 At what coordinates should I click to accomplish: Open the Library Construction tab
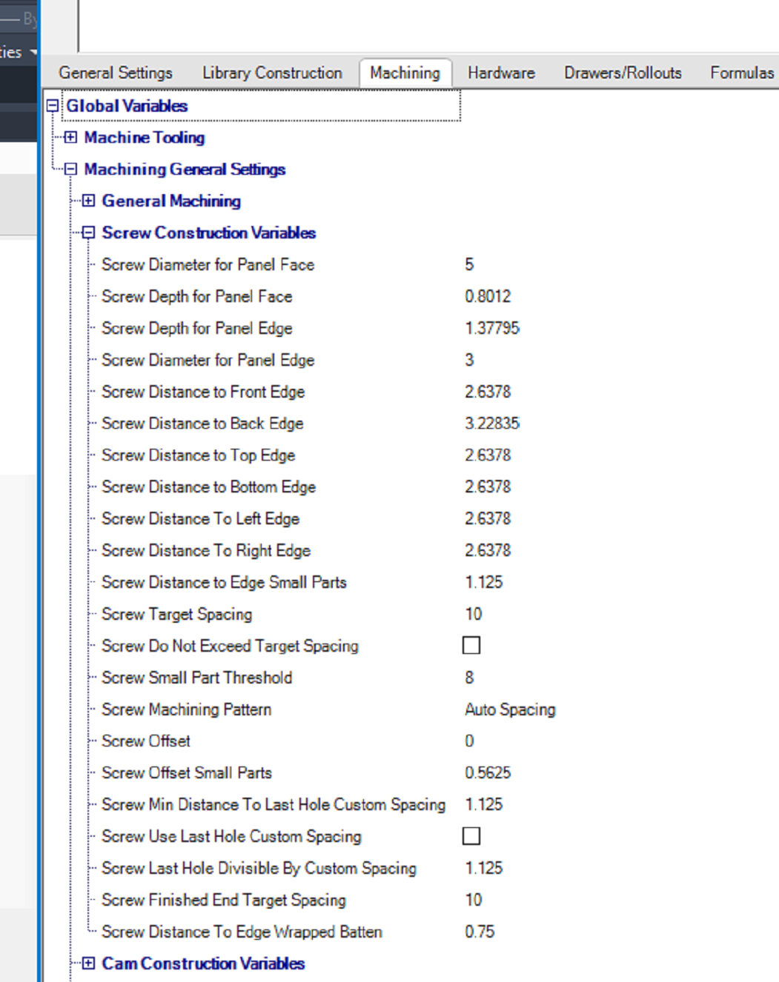coord(272,73)
